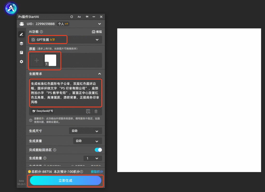Click the AI功能 info icon
This screenshot has width=265, height=192.
41,32
